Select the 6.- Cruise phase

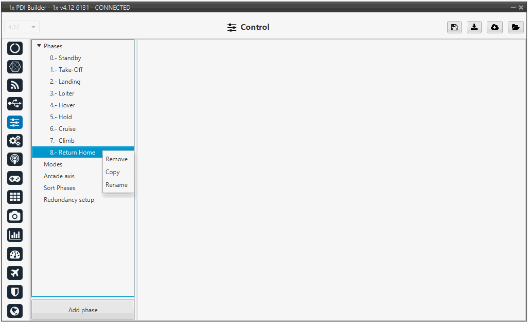(x=63, y=129)
